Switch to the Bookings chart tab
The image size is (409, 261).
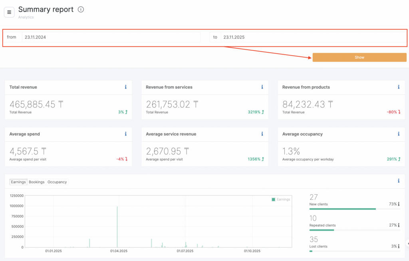pyautogui.click(x=37, y=182)
